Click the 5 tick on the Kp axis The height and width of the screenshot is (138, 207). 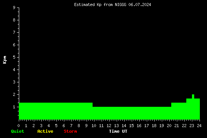[14, 57]
